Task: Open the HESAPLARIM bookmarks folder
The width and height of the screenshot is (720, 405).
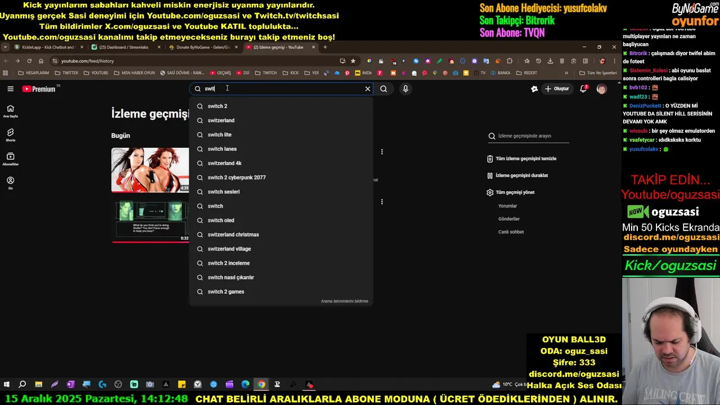Action: click(34, 73)
